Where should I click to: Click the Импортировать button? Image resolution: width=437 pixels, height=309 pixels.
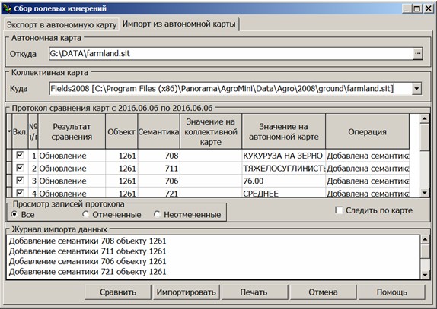[x=187, y=292]
